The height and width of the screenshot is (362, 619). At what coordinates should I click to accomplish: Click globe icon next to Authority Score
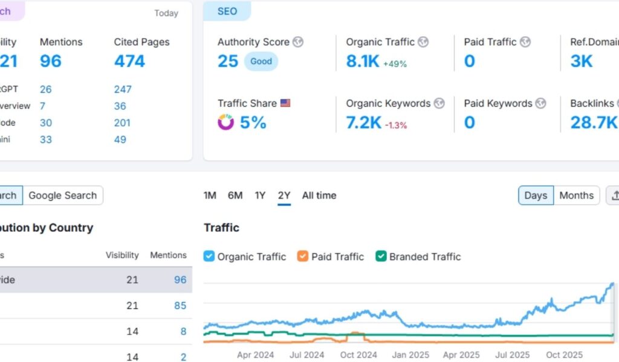click(297, 42)
